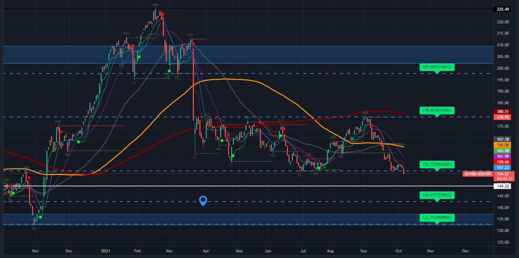Select the 197.6595916612 green price callout
Screen dimensions: 519x258
[x=437, y=67]
